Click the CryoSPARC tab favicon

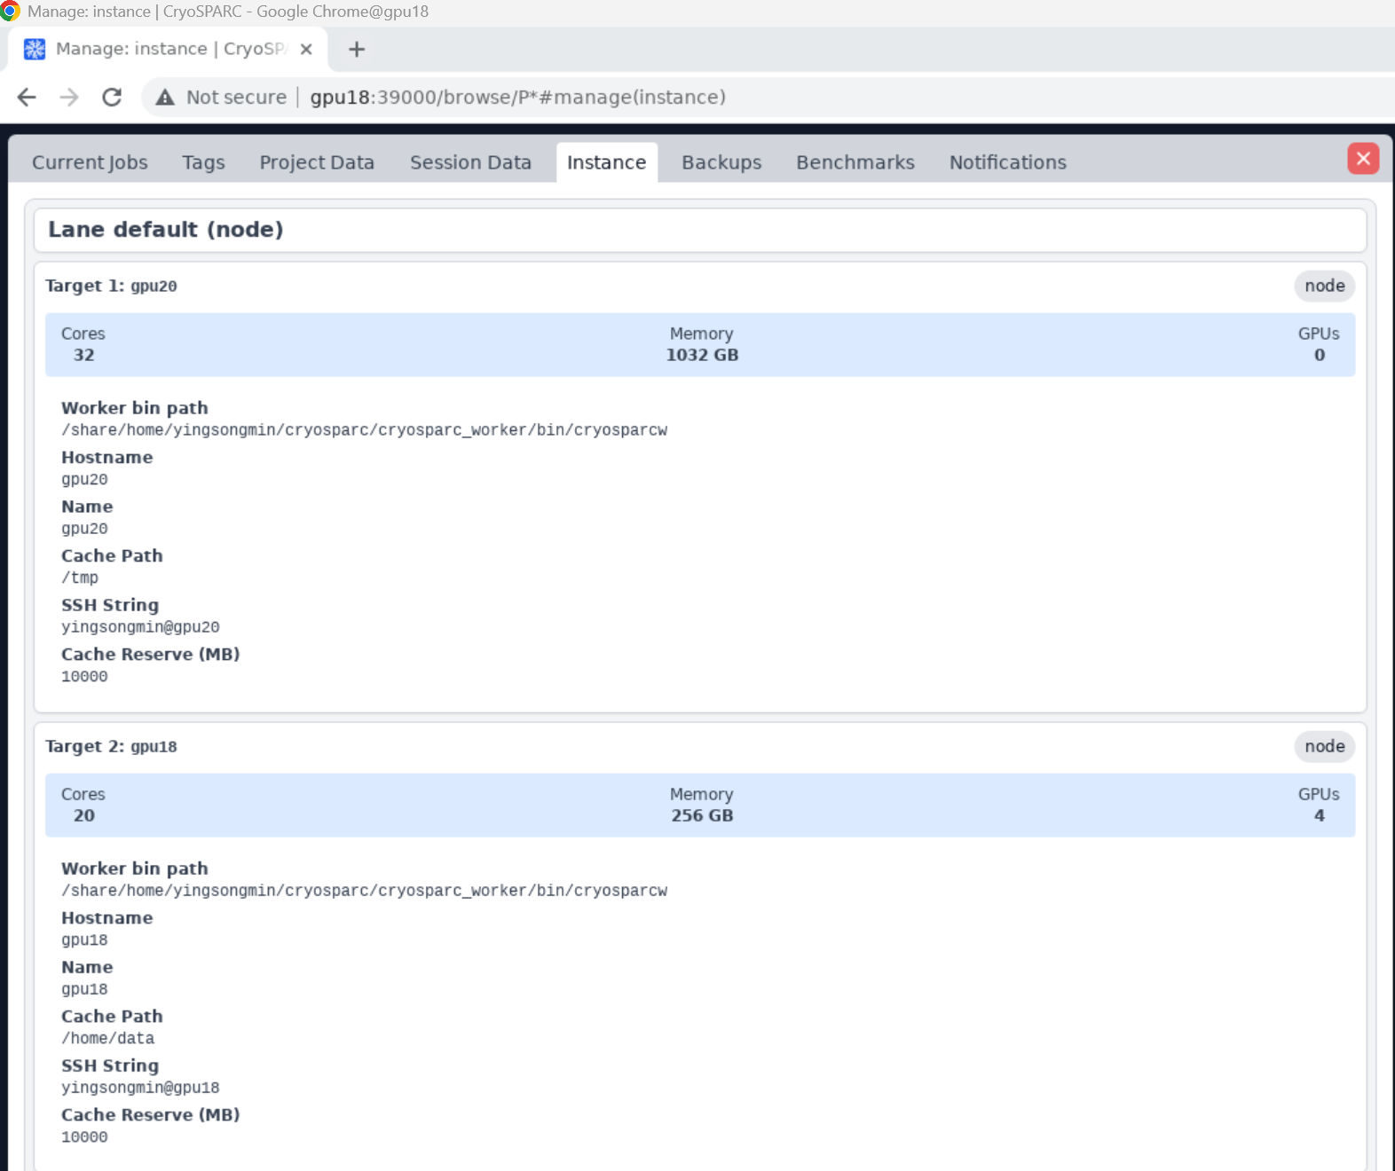(x=35, y=49)
